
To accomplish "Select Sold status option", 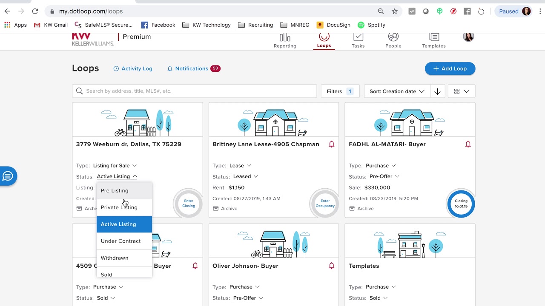I will pos(124,272).
